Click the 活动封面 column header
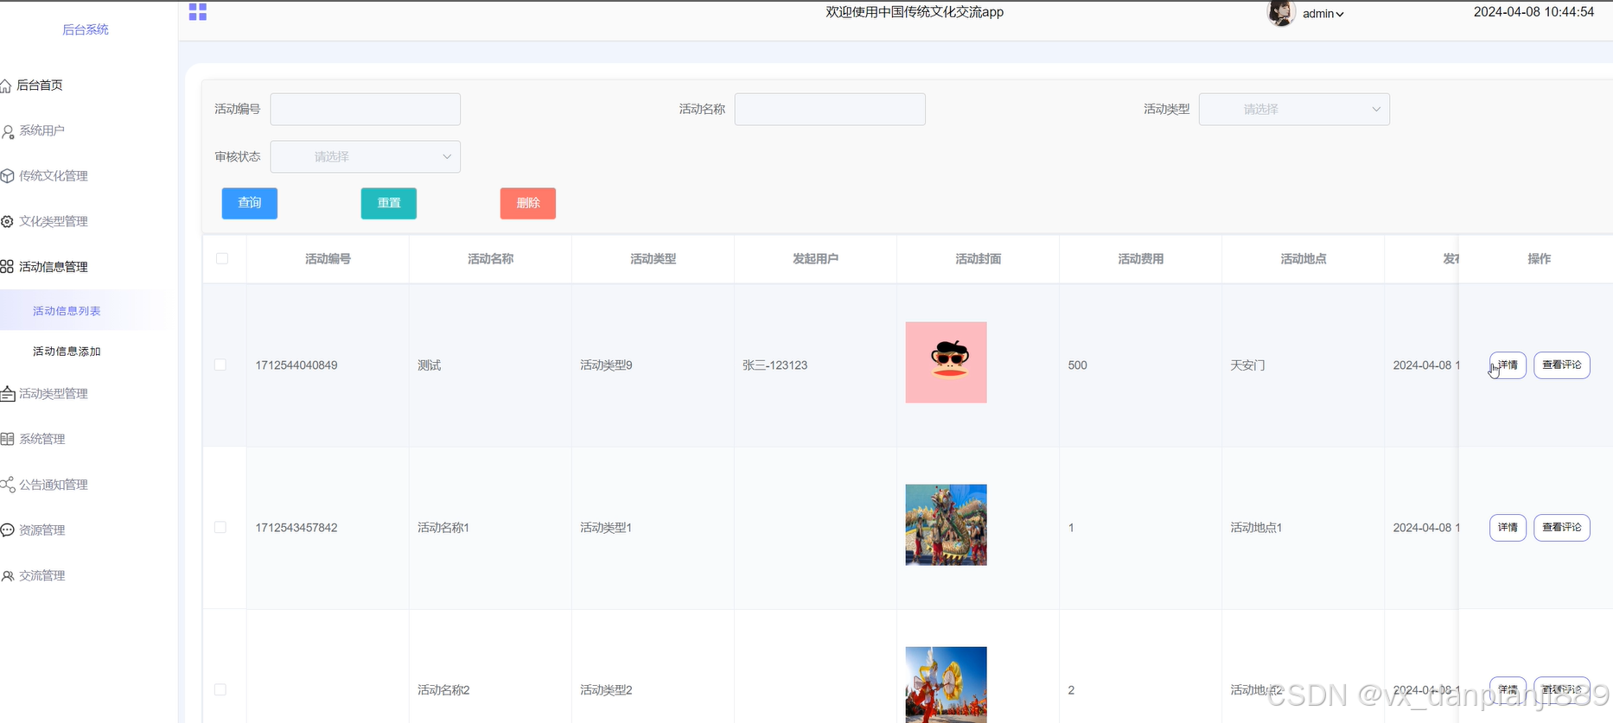Viewport: 1613px width, 723px height. [x=978, y=258]
